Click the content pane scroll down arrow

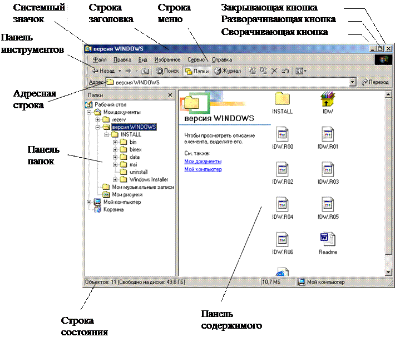388,272
